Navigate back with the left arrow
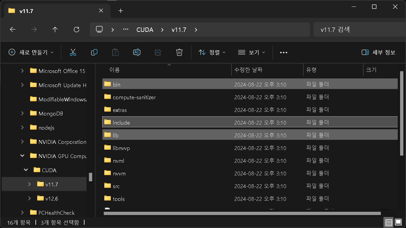Screen dimensions: 406x228 click(x=12, y=30)
